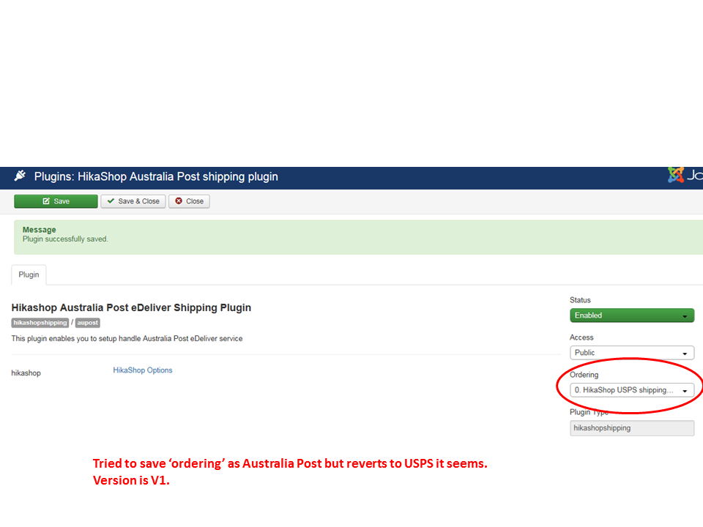Click the Close button in toolbar
The height and width of the screenshot is (527, 703).
click(189, 201)
